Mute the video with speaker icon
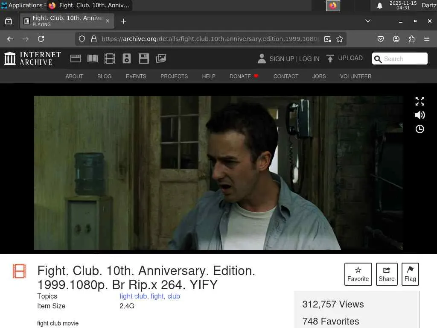 (x=420, y=115)
